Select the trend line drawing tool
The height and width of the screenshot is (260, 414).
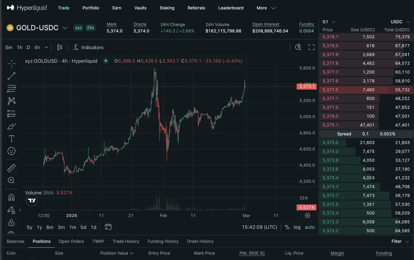point(11,76)
